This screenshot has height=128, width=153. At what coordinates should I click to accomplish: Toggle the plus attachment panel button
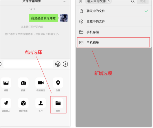pos(65,64)
